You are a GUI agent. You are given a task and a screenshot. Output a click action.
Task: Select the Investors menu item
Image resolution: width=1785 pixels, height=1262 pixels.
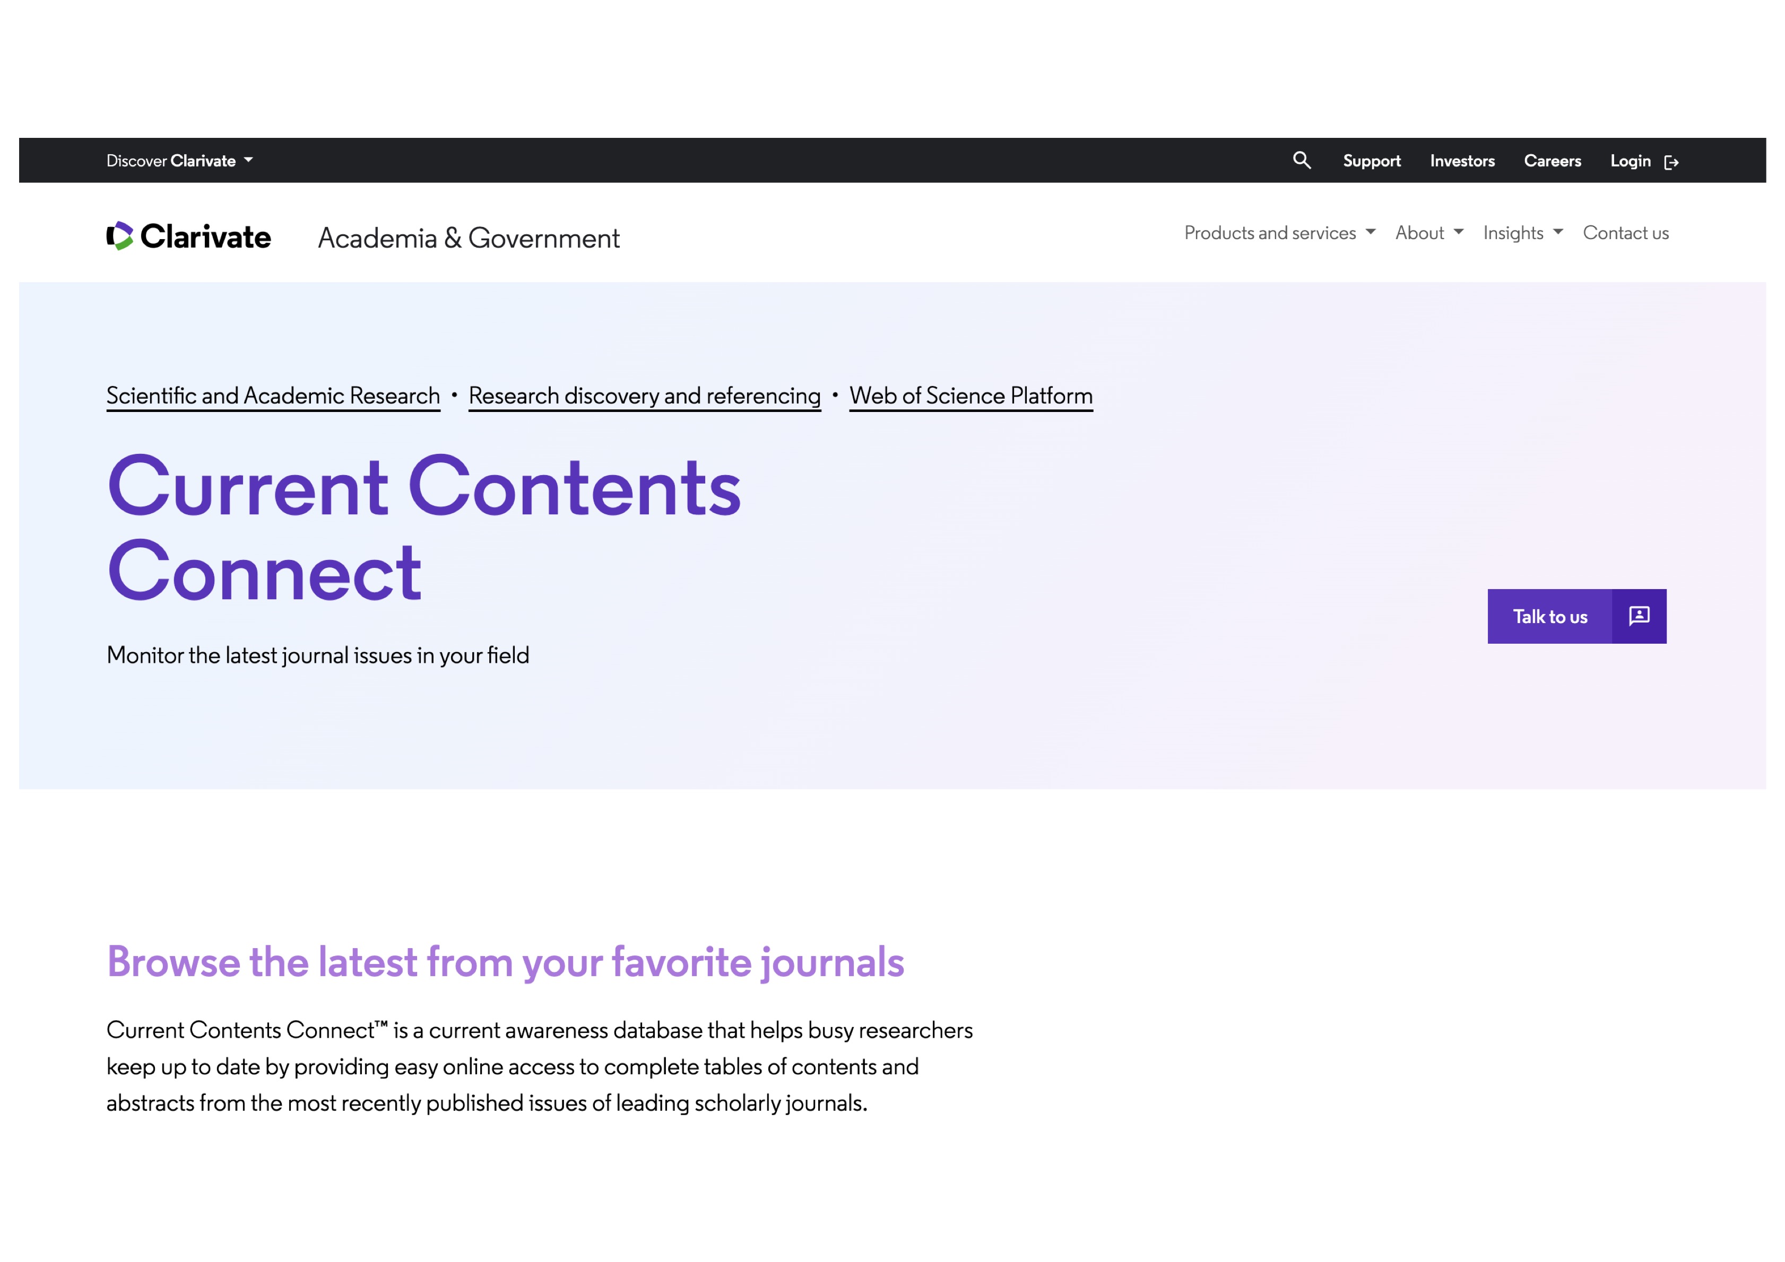click(x=1462, y=160)
